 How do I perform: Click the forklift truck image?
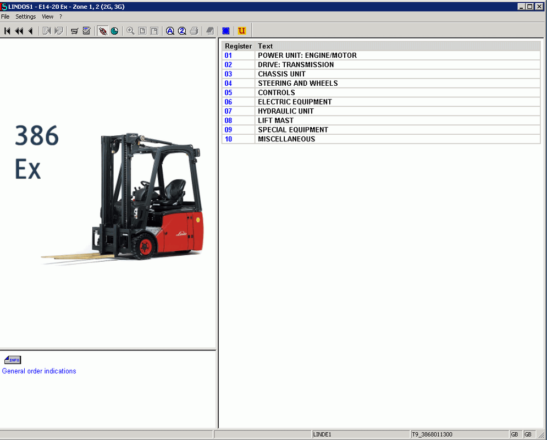coord(122,199)
